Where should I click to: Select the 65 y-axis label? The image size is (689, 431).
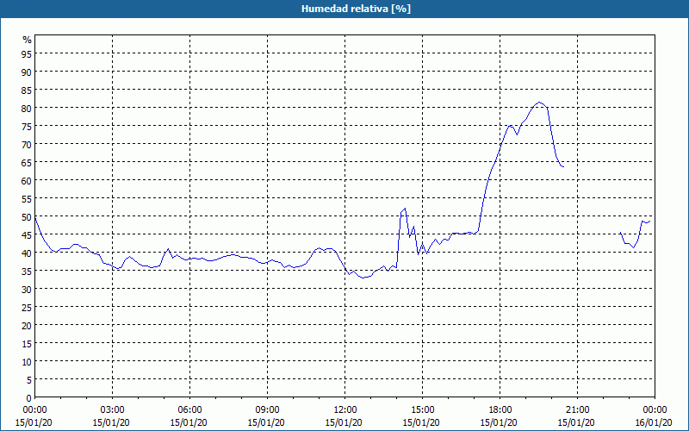tap(27, 163)
